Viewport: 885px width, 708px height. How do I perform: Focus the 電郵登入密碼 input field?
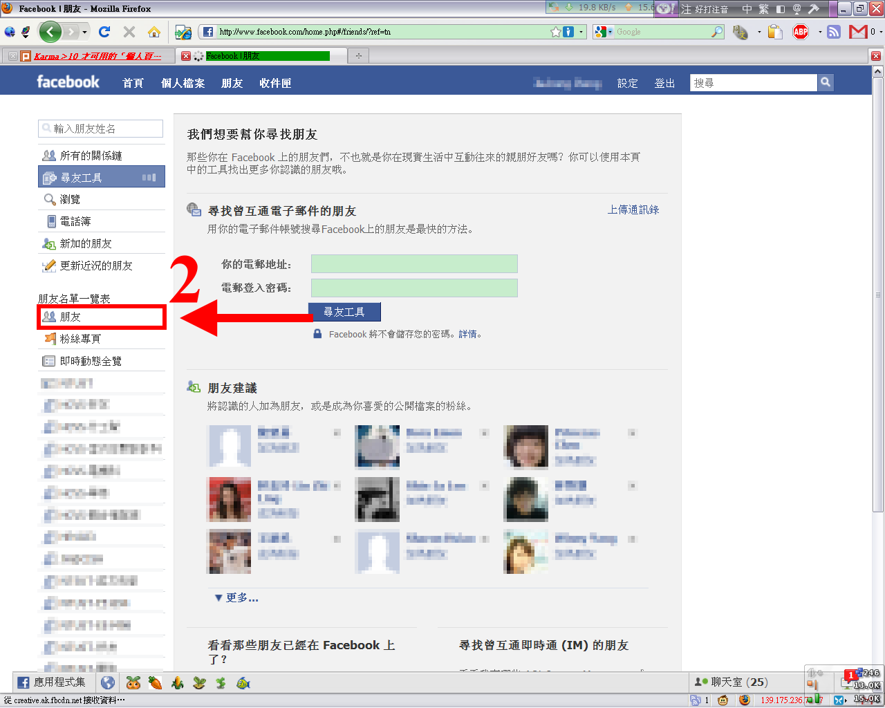coord(414,288)
